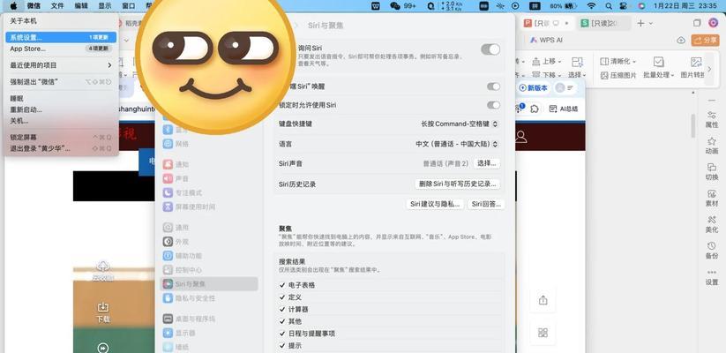Open the 微信 menu in the menu bar

34,6
